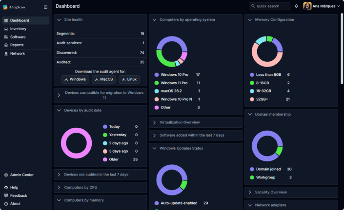Viewport: 344px width, 210px height.
Task: Click the Dashboard grid icon in the sidebar
Action: pyautogui.click(x=6, y=20)
